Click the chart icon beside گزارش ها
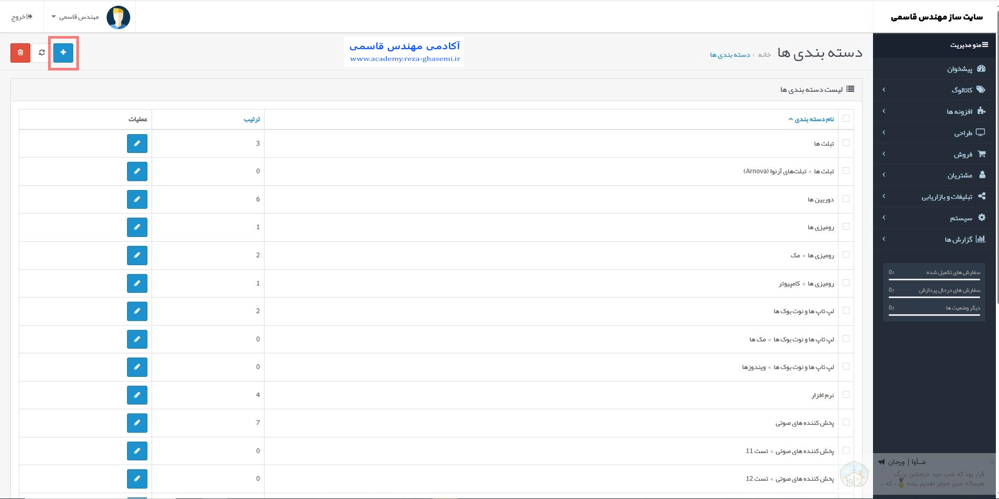Image resolution: width=999 pixels, height=499 pixels. 981,239
